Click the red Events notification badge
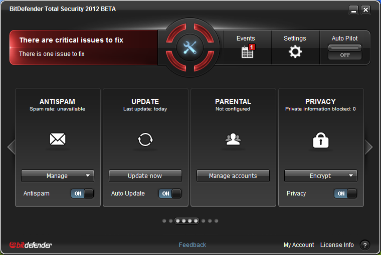Viewport: 381px width, 255px height. tap(252, 47)
